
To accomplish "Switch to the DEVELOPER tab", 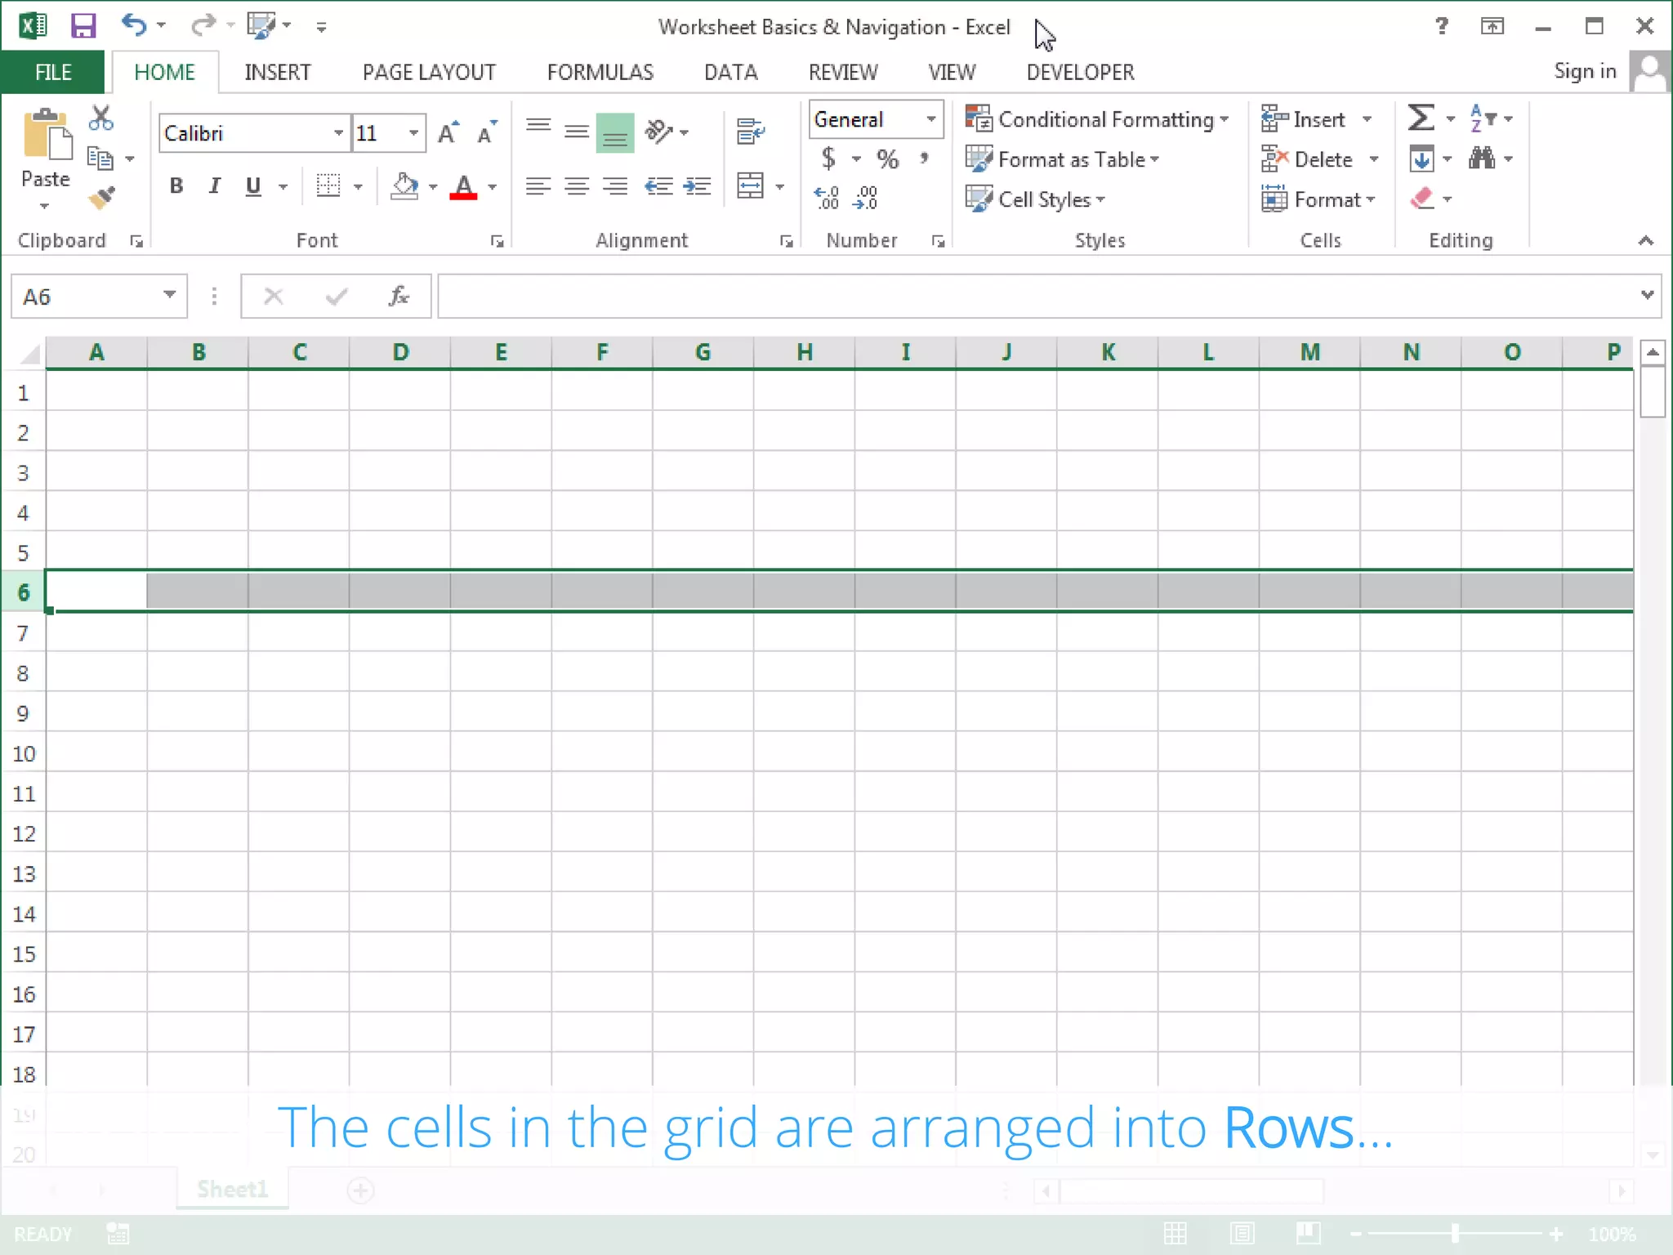I will click(1080, 72).
